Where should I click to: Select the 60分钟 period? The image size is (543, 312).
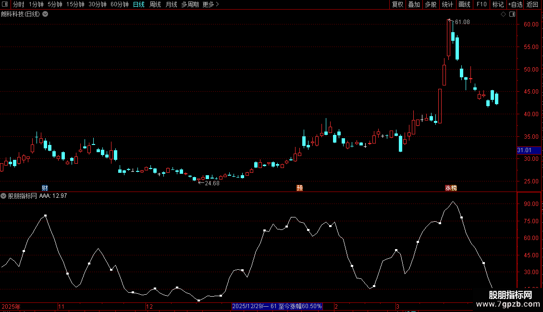pos(120,4)
